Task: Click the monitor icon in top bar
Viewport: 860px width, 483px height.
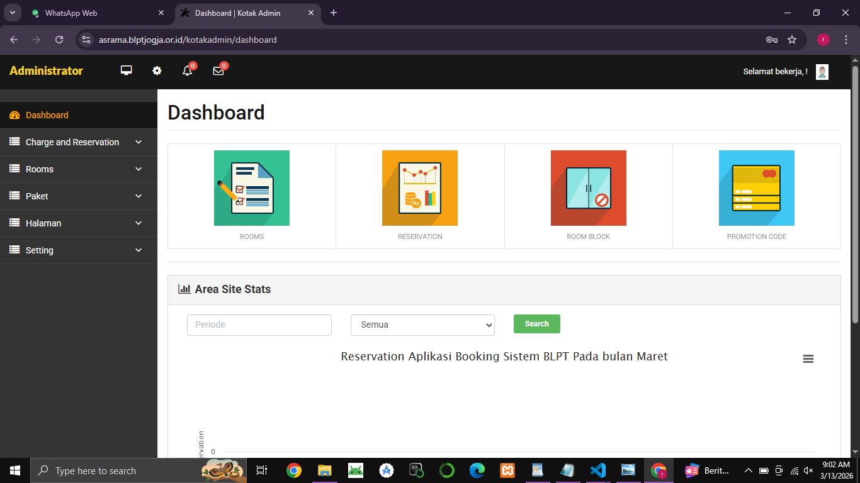Action: [x=127, y=70]
